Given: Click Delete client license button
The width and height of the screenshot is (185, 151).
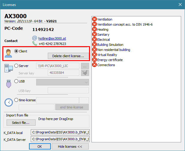Looking at the screenshot, I should (x=68, y=56).
